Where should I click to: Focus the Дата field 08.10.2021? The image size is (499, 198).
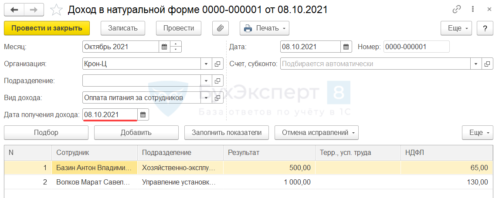point(310,47)
